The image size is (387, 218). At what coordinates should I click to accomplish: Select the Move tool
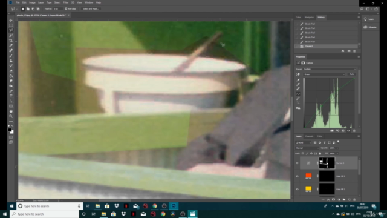click(x=11, y=20)
